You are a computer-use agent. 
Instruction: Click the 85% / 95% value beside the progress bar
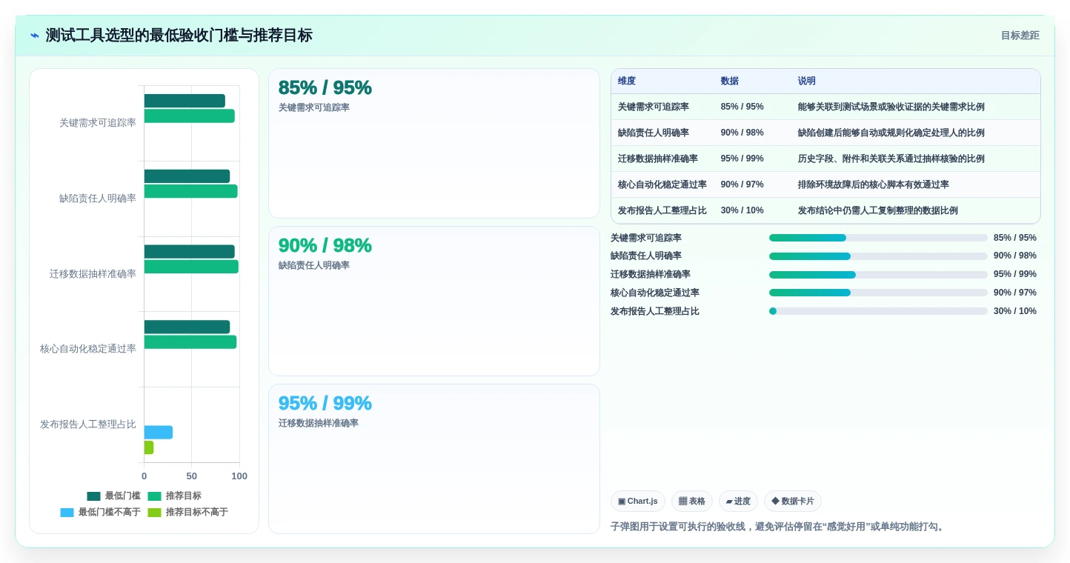point(1015,238)
